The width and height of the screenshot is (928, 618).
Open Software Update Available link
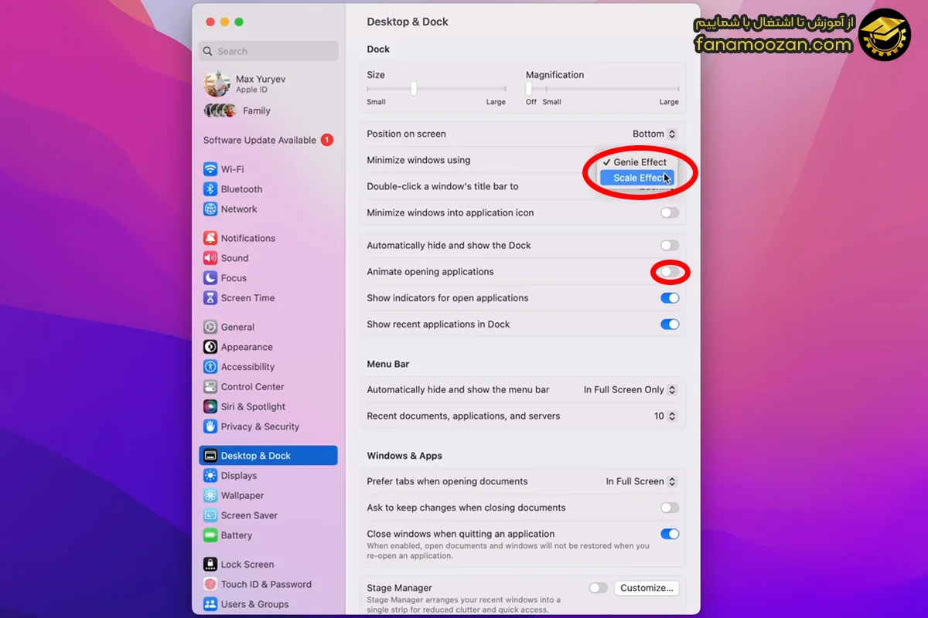coord(259,140)
